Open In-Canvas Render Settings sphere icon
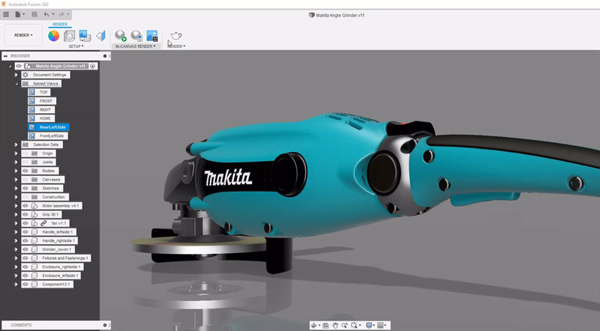 click(136, 36)
